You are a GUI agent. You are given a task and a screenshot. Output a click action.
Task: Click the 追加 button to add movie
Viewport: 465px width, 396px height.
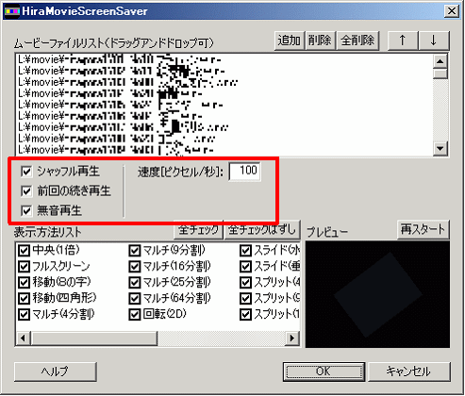pyautogui.click(x=290, y=41)
